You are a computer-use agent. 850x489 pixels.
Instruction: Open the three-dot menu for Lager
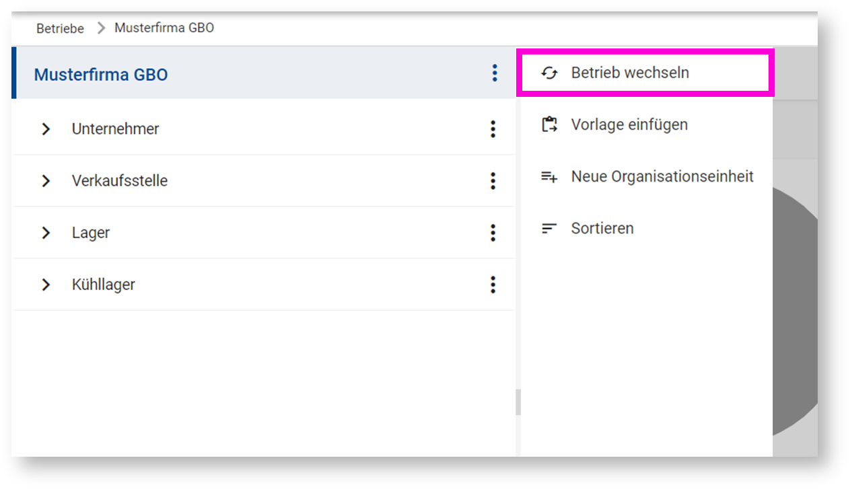pos(493,233)
